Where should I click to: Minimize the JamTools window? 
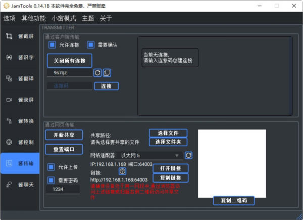[x=260, y=6]
